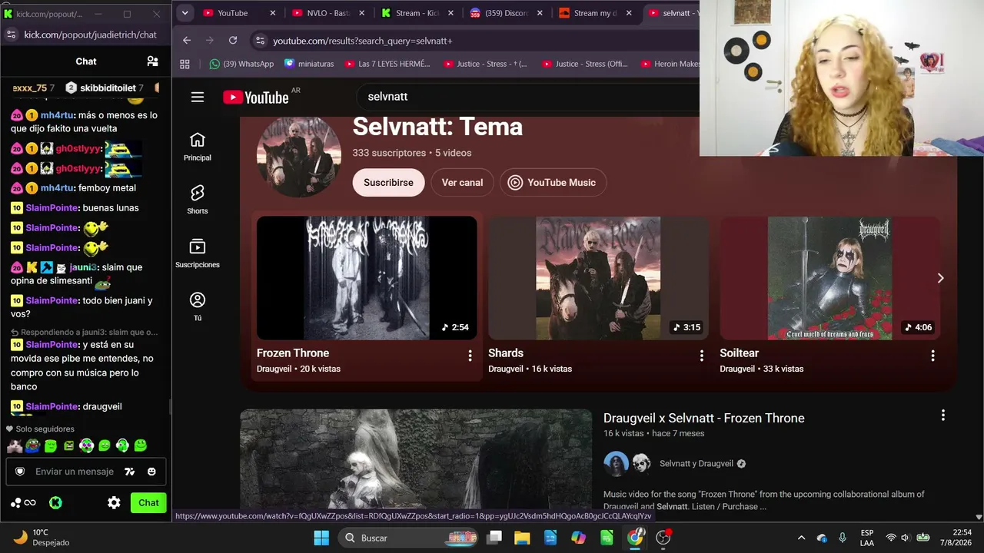The image size is (984, 553).
Task: View site info for the YouTube address
Action: (259, 40)
